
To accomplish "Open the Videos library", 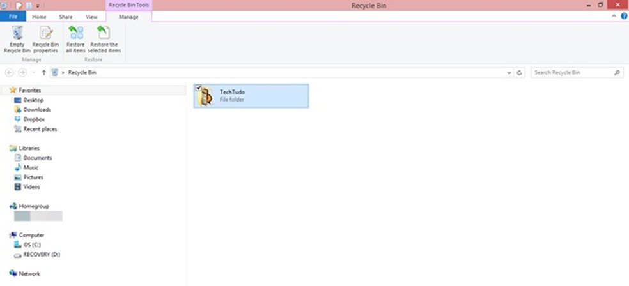I will tap(32, 186).
